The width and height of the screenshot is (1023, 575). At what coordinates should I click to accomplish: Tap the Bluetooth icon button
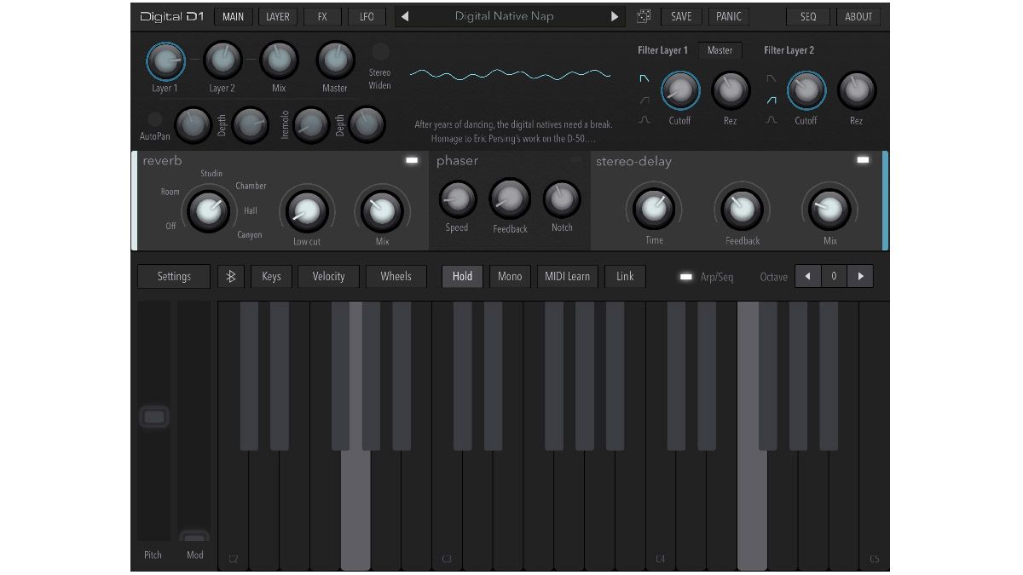(x=231, y=276)
